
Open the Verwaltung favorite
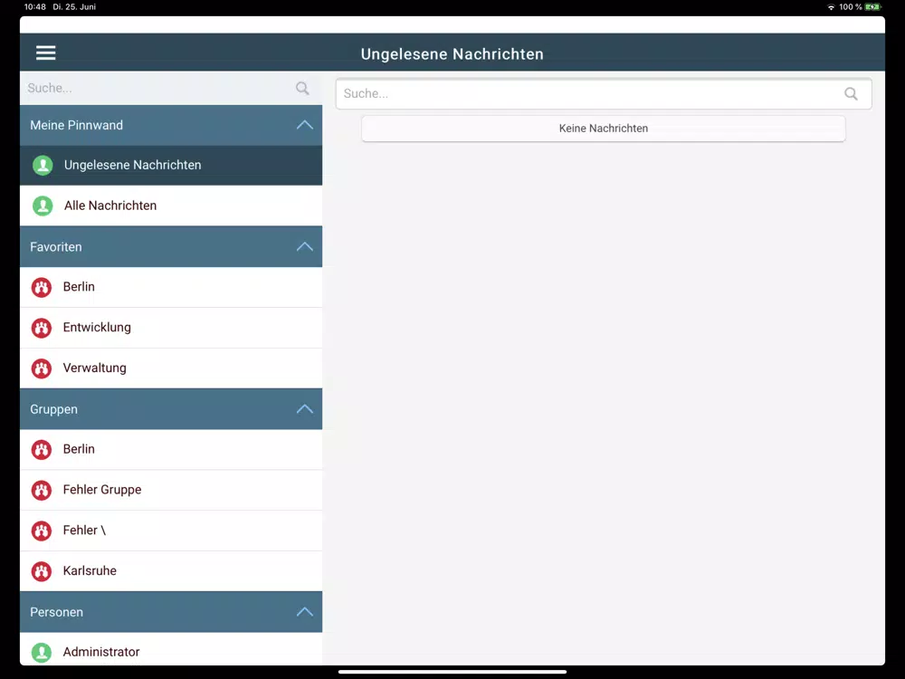171,368
